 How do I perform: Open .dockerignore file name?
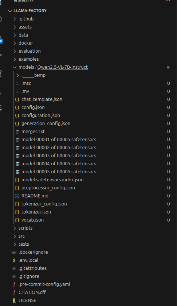[33, 252]
